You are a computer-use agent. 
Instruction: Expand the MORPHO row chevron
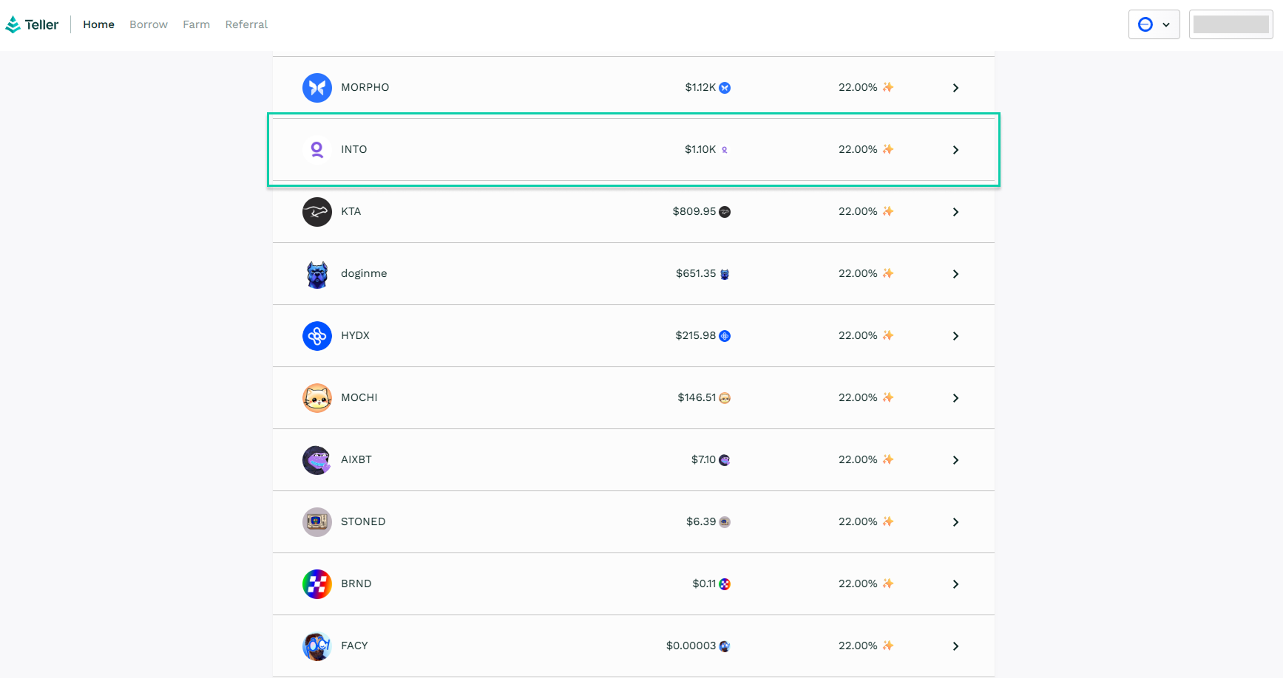(x=955, y=88)
